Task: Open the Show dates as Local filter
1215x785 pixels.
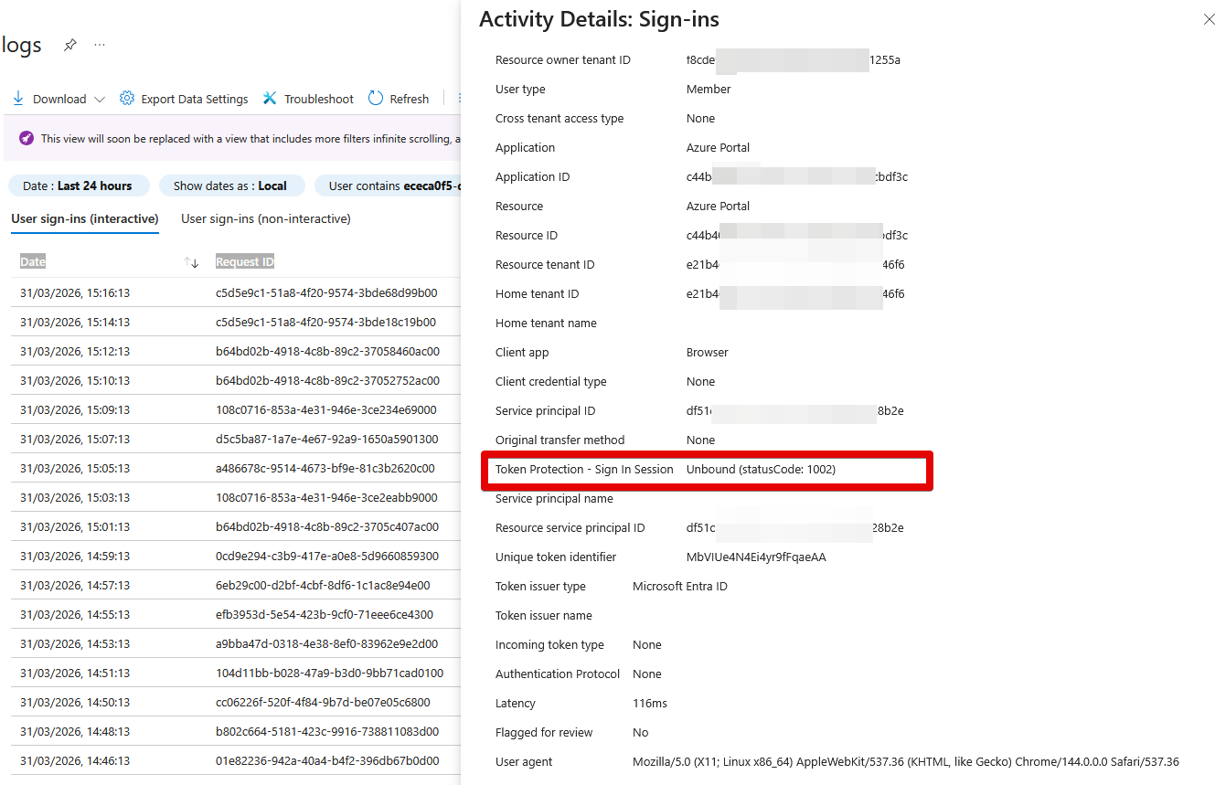Action: (229, 186)
